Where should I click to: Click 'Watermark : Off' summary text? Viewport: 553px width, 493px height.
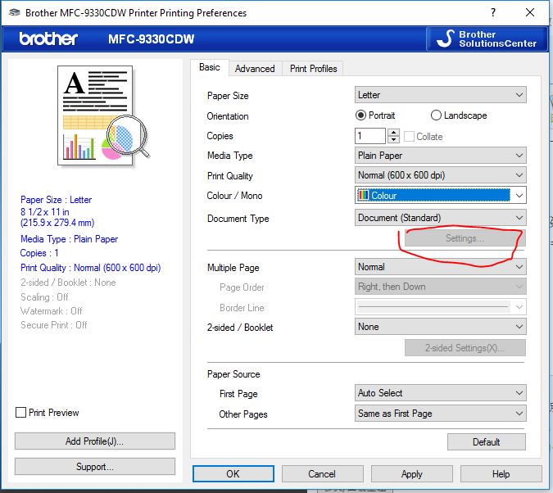[x=52, y=311]
